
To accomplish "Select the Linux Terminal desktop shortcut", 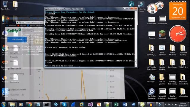I will tap(162, 50).
